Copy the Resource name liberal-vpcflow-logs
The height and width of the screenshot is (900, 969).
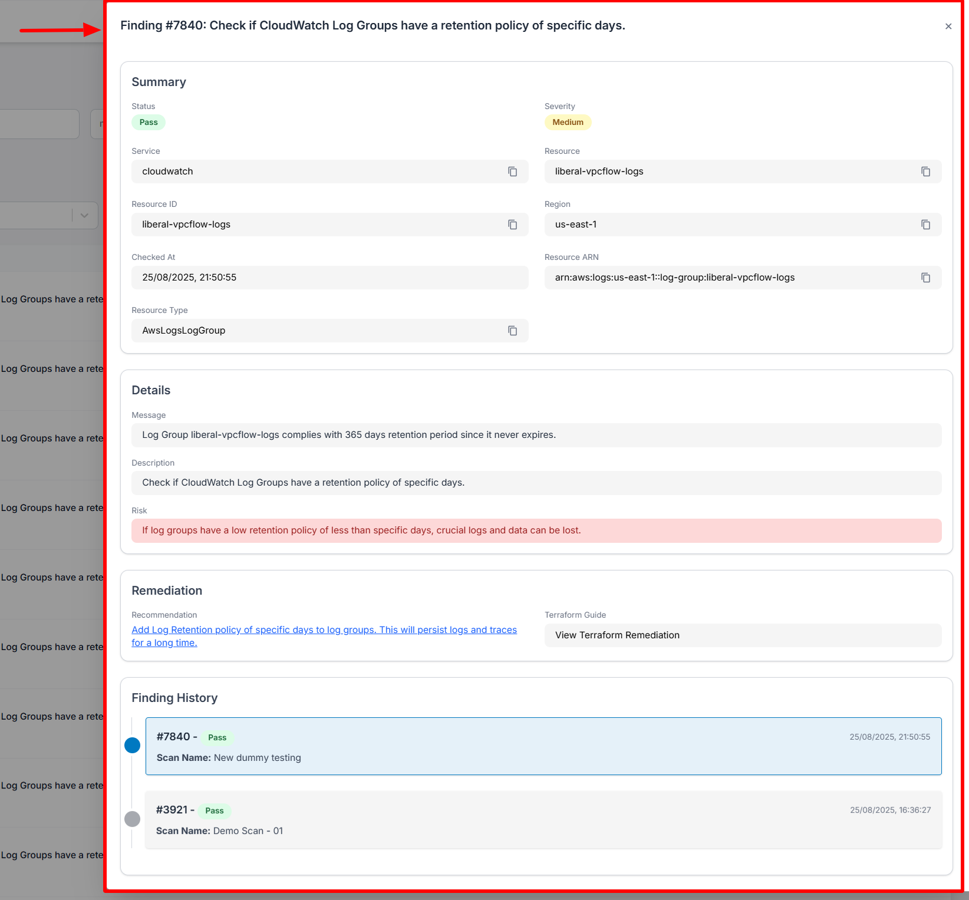(x=925, y=172)
